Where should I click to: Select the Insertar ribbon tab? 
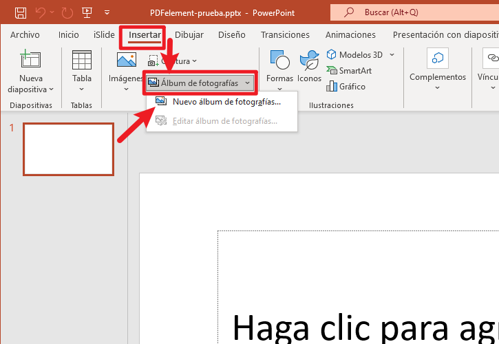(x=145, y=34)
